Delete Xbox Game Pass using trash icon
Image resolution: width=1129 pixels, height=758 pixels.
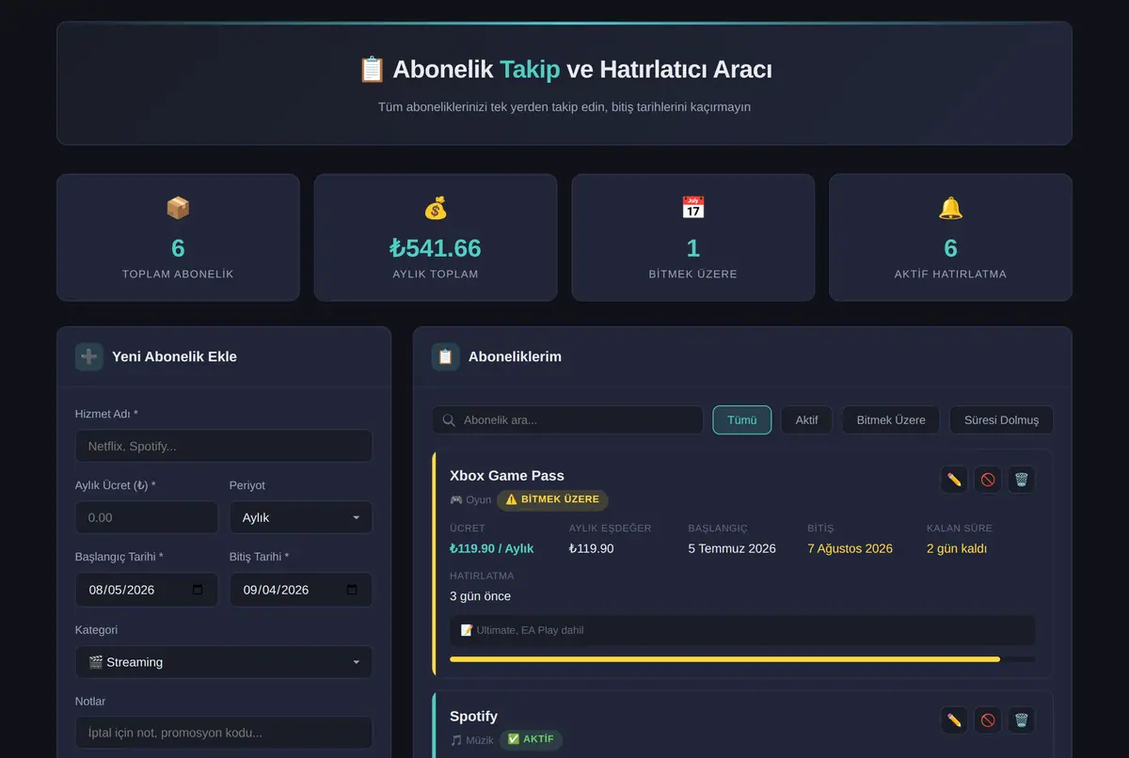point(1022,480)
